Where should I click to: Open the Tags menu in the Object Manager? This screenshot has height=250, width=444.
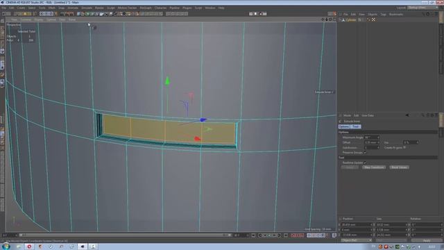[383, 14]
